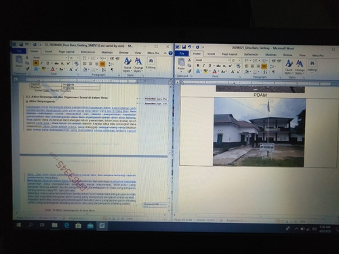Click red Font Color swatch in right window
Image resolution: width=339 pixels, height=254 pixels.
pyautogui.click(x=214, y=72)
